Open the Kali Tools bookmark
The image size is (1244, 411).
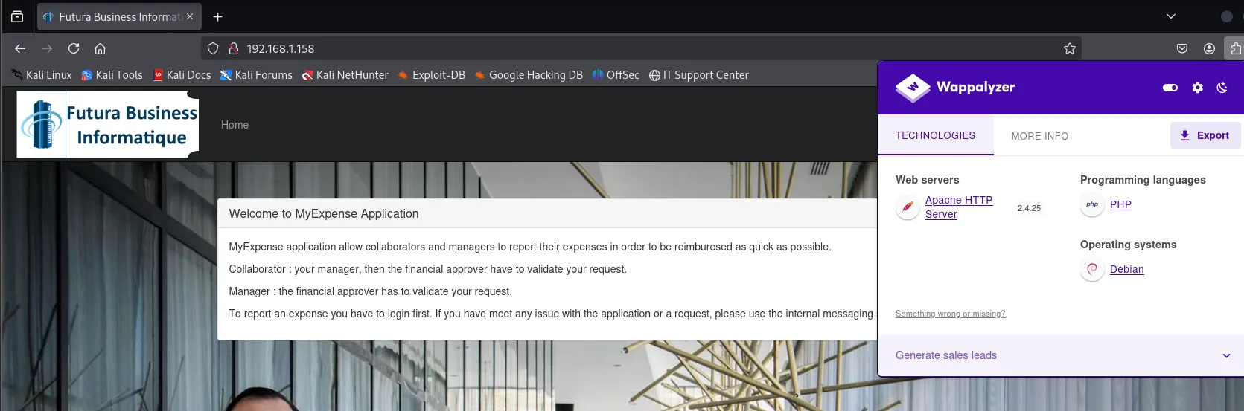(x=112, y=75)
